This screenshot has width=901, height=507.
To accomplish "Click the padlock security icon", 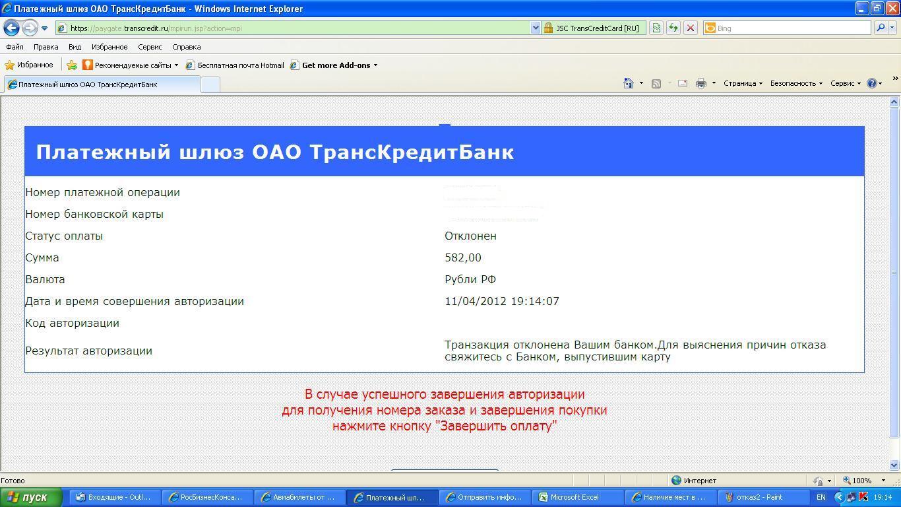I will coord(547,28).
